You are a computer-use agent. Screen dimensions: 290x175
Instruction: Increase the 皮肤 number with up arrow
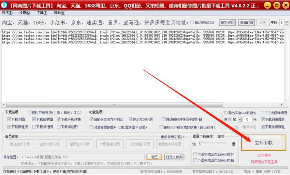pos(287,21)
